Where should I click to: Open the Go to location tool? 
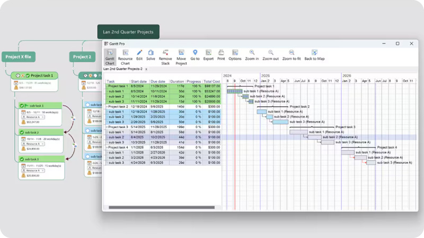pos(195,55)
